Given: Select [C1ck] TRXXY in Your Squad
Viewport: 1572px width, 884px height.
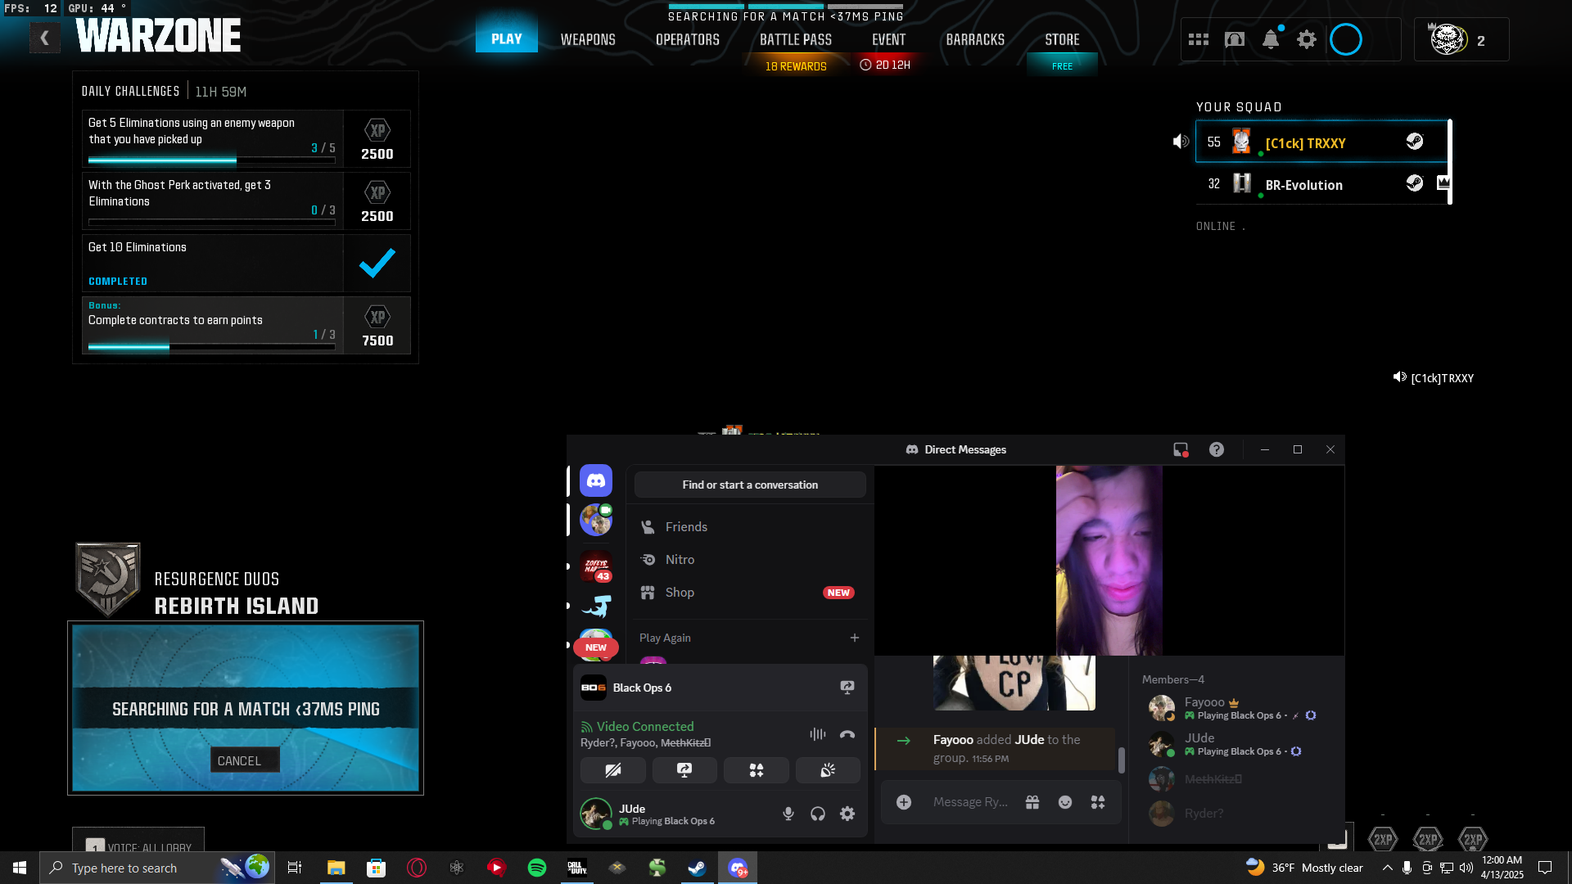Looking at the screenshot, I should pos(1322,142).
